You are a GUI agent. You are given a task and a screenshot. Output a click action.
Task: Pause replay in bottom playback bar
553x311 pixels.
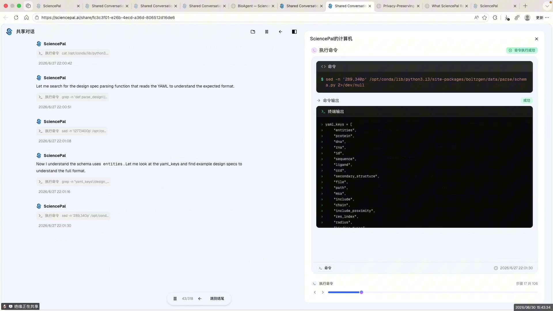coord(175,299)
